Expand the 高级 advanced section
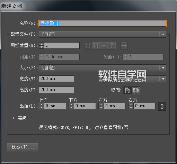The width and height of the screenshot is (177, 164). point(14,118)
